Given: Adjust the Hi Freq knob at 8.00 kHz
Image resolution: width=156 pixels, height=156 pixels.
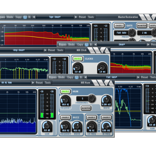Looking at the screenshot, I should pos(106,126).
